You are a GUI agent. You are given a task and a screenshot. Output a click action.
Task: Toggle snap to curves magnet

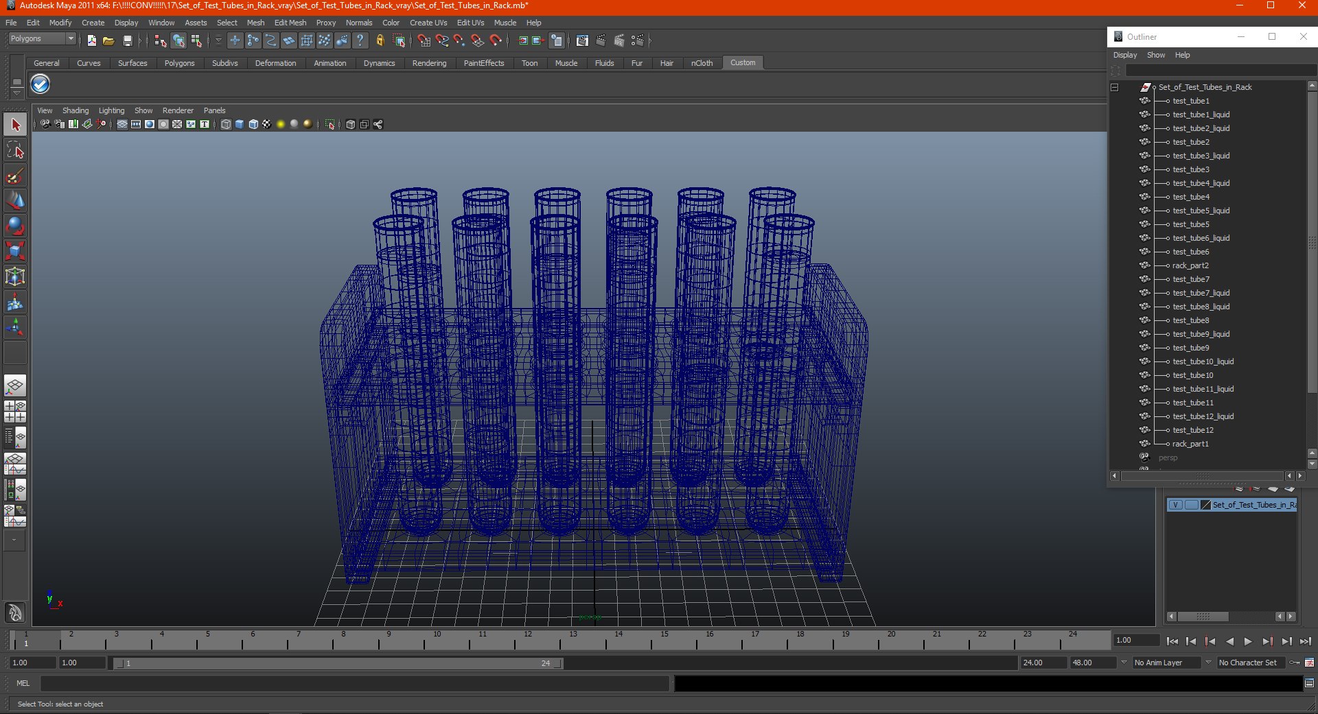click(442, 41)
